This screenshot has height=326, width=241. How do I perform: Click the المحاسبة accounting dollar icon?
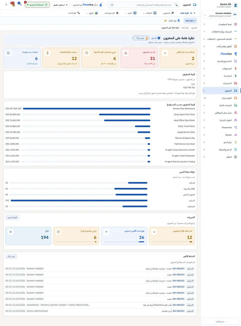pyautogui.click(x=235, y=76)
